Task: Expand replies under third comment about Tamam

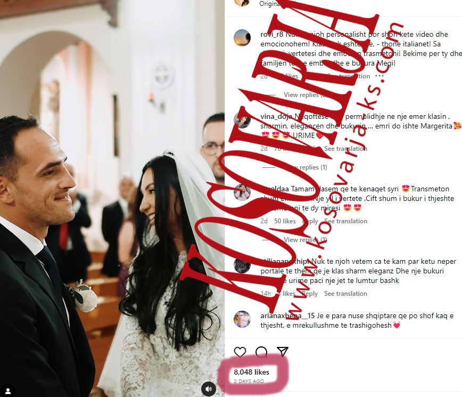Action: point(305,240)
